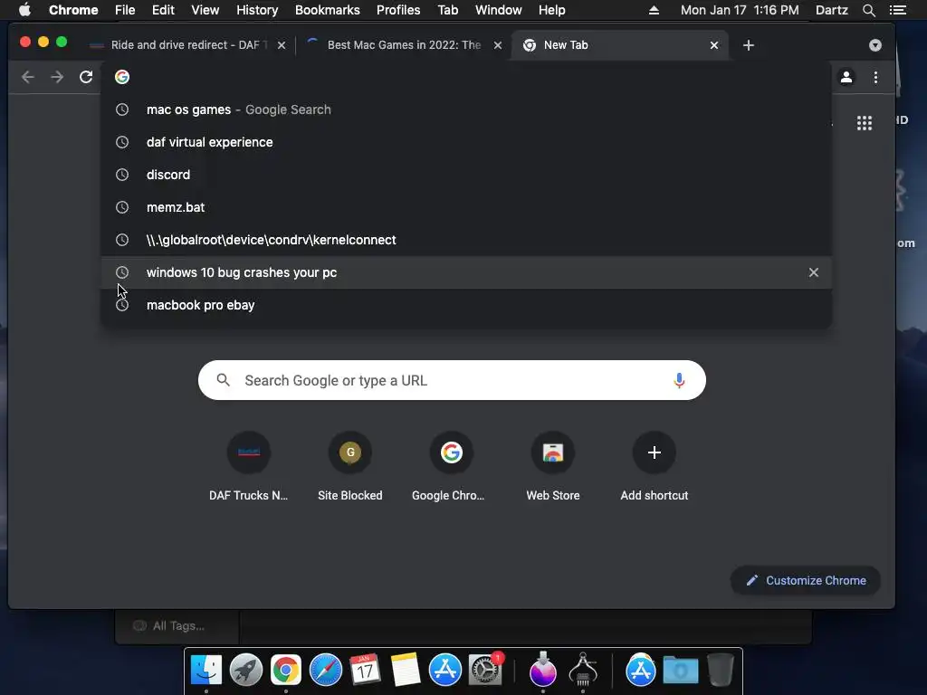Screen dimensions: 927x695
Task: Reload the current page
Action: tap(86, 78)
